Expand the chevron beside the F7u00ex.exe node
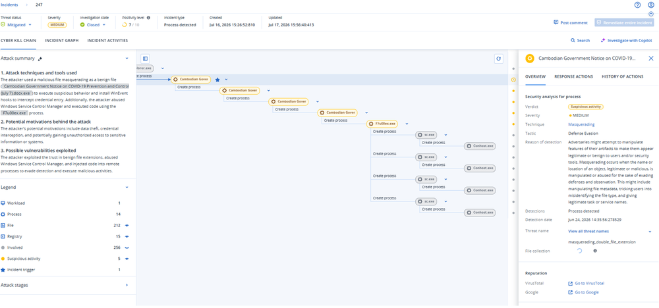The width and height of the screenshot is (659, 308). (407, 124)
